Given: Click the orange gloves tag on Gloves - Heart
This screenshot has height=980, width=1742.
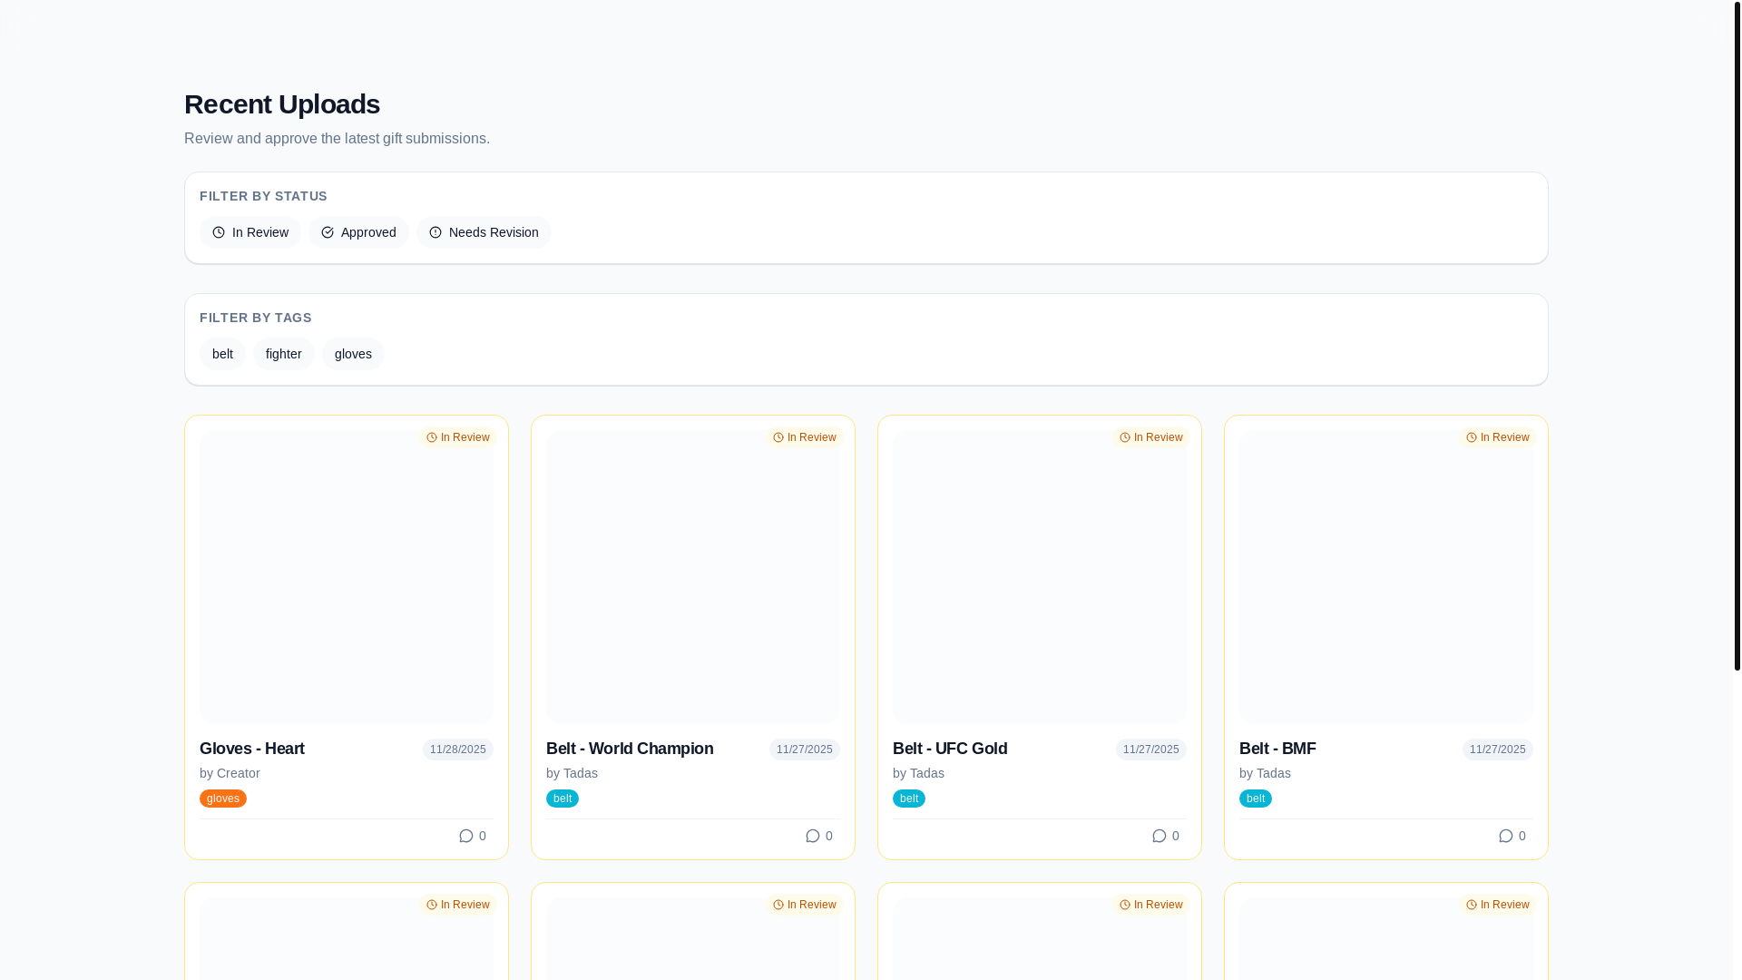Looking at the screenshot, I should pos(223,799).
